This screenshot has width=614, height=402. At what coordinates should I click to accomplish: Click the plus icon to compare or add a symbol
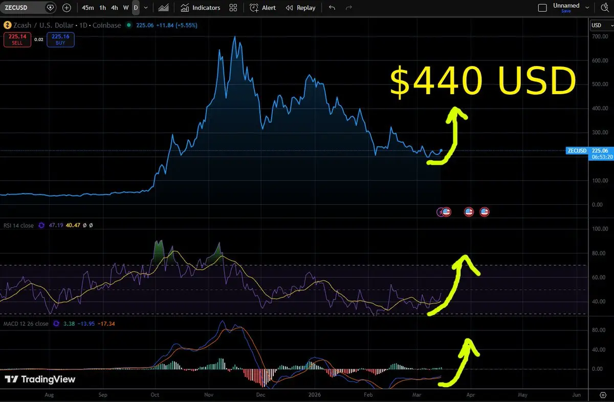pyautogui.click(x=67, y=8)
